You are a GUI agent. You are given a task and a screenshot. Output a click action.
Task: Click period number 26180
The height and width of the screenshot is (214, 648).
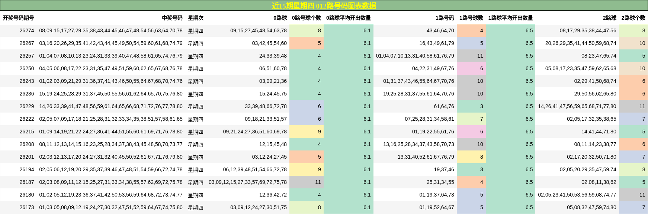(x=27, y=195)
